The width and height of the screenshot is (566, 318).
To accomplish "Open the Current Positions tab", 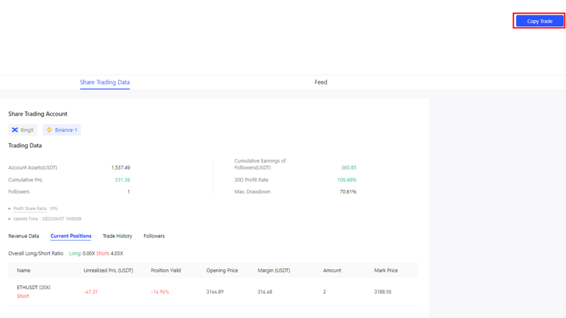I will pos(71,236).
